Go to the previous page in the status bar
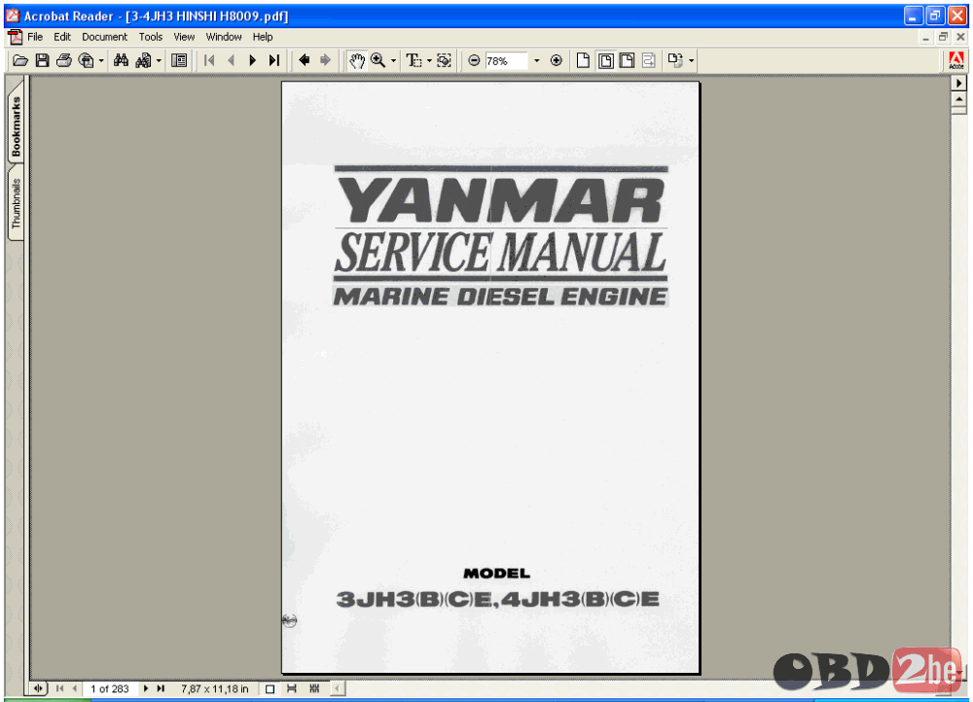The height and width of the screenshot is (702, 973). pyautogui.click(x=75, y=688)
